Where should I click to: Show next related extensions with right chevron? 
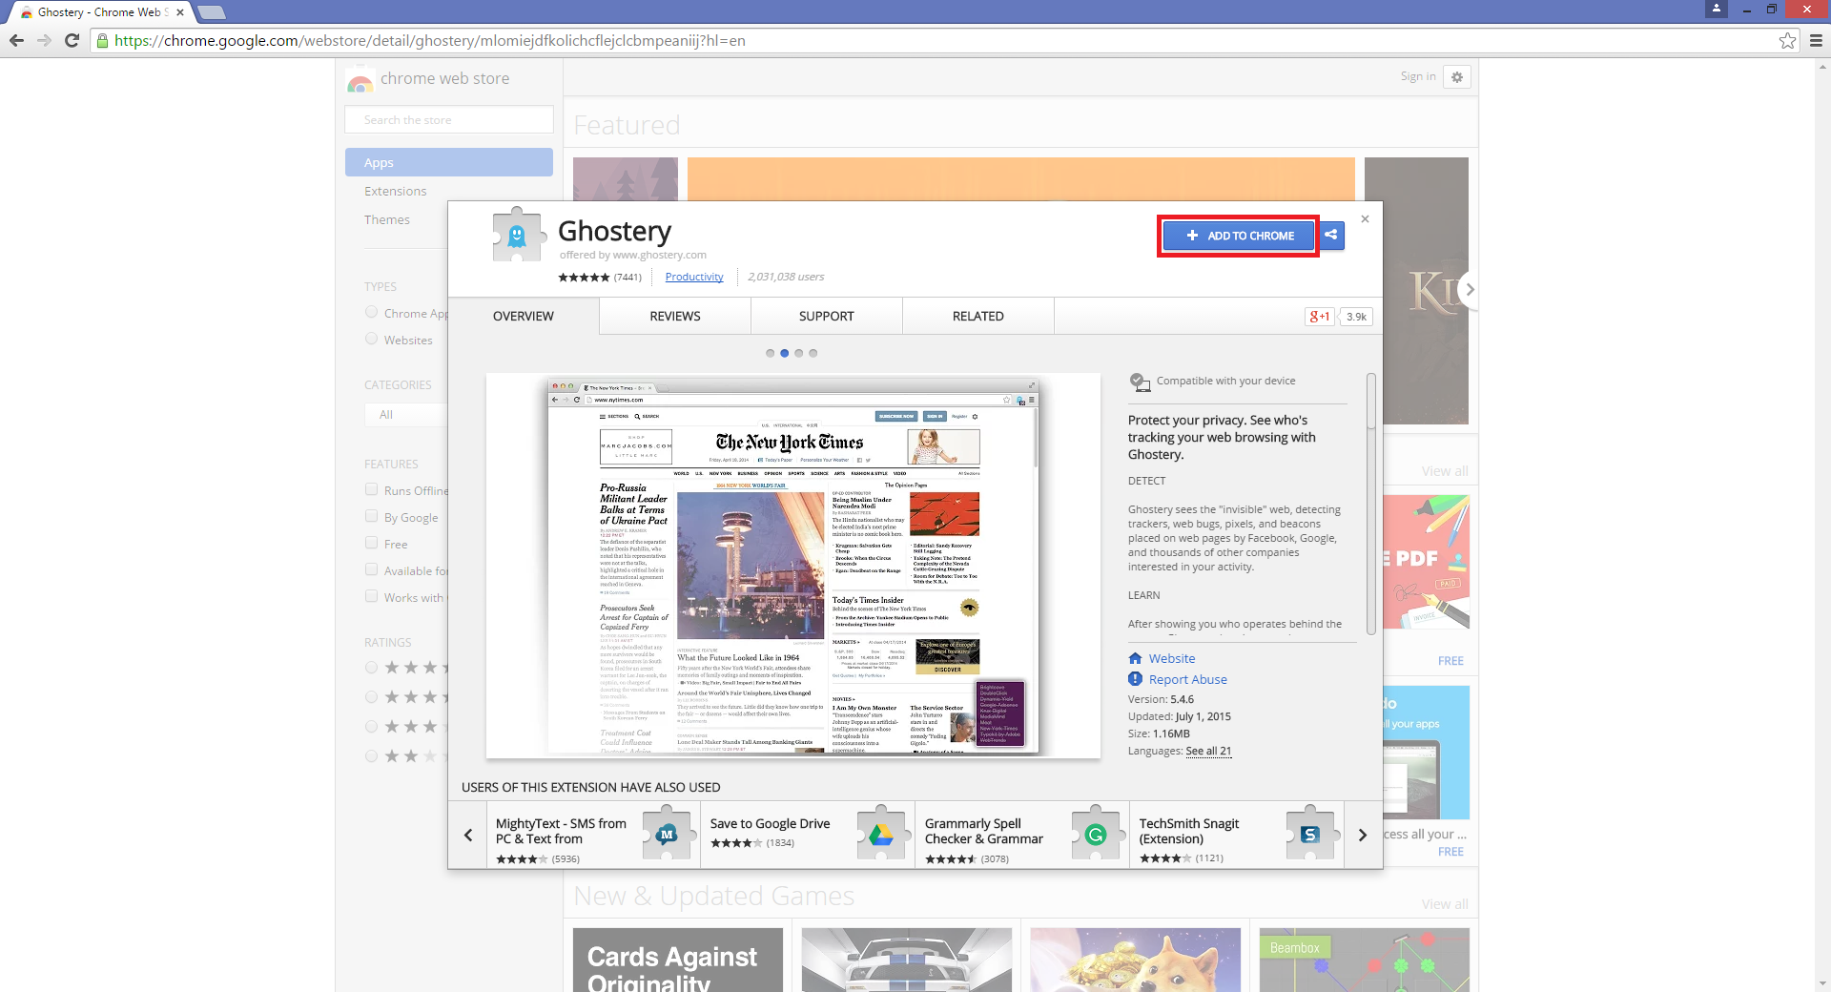[1363, 835]
